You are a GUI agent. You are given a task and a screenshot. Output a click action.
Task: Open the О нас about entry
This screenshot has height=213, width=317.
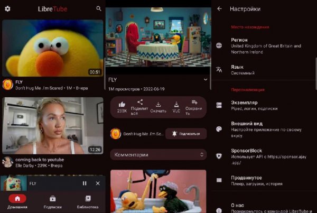(x=264, y=208)
